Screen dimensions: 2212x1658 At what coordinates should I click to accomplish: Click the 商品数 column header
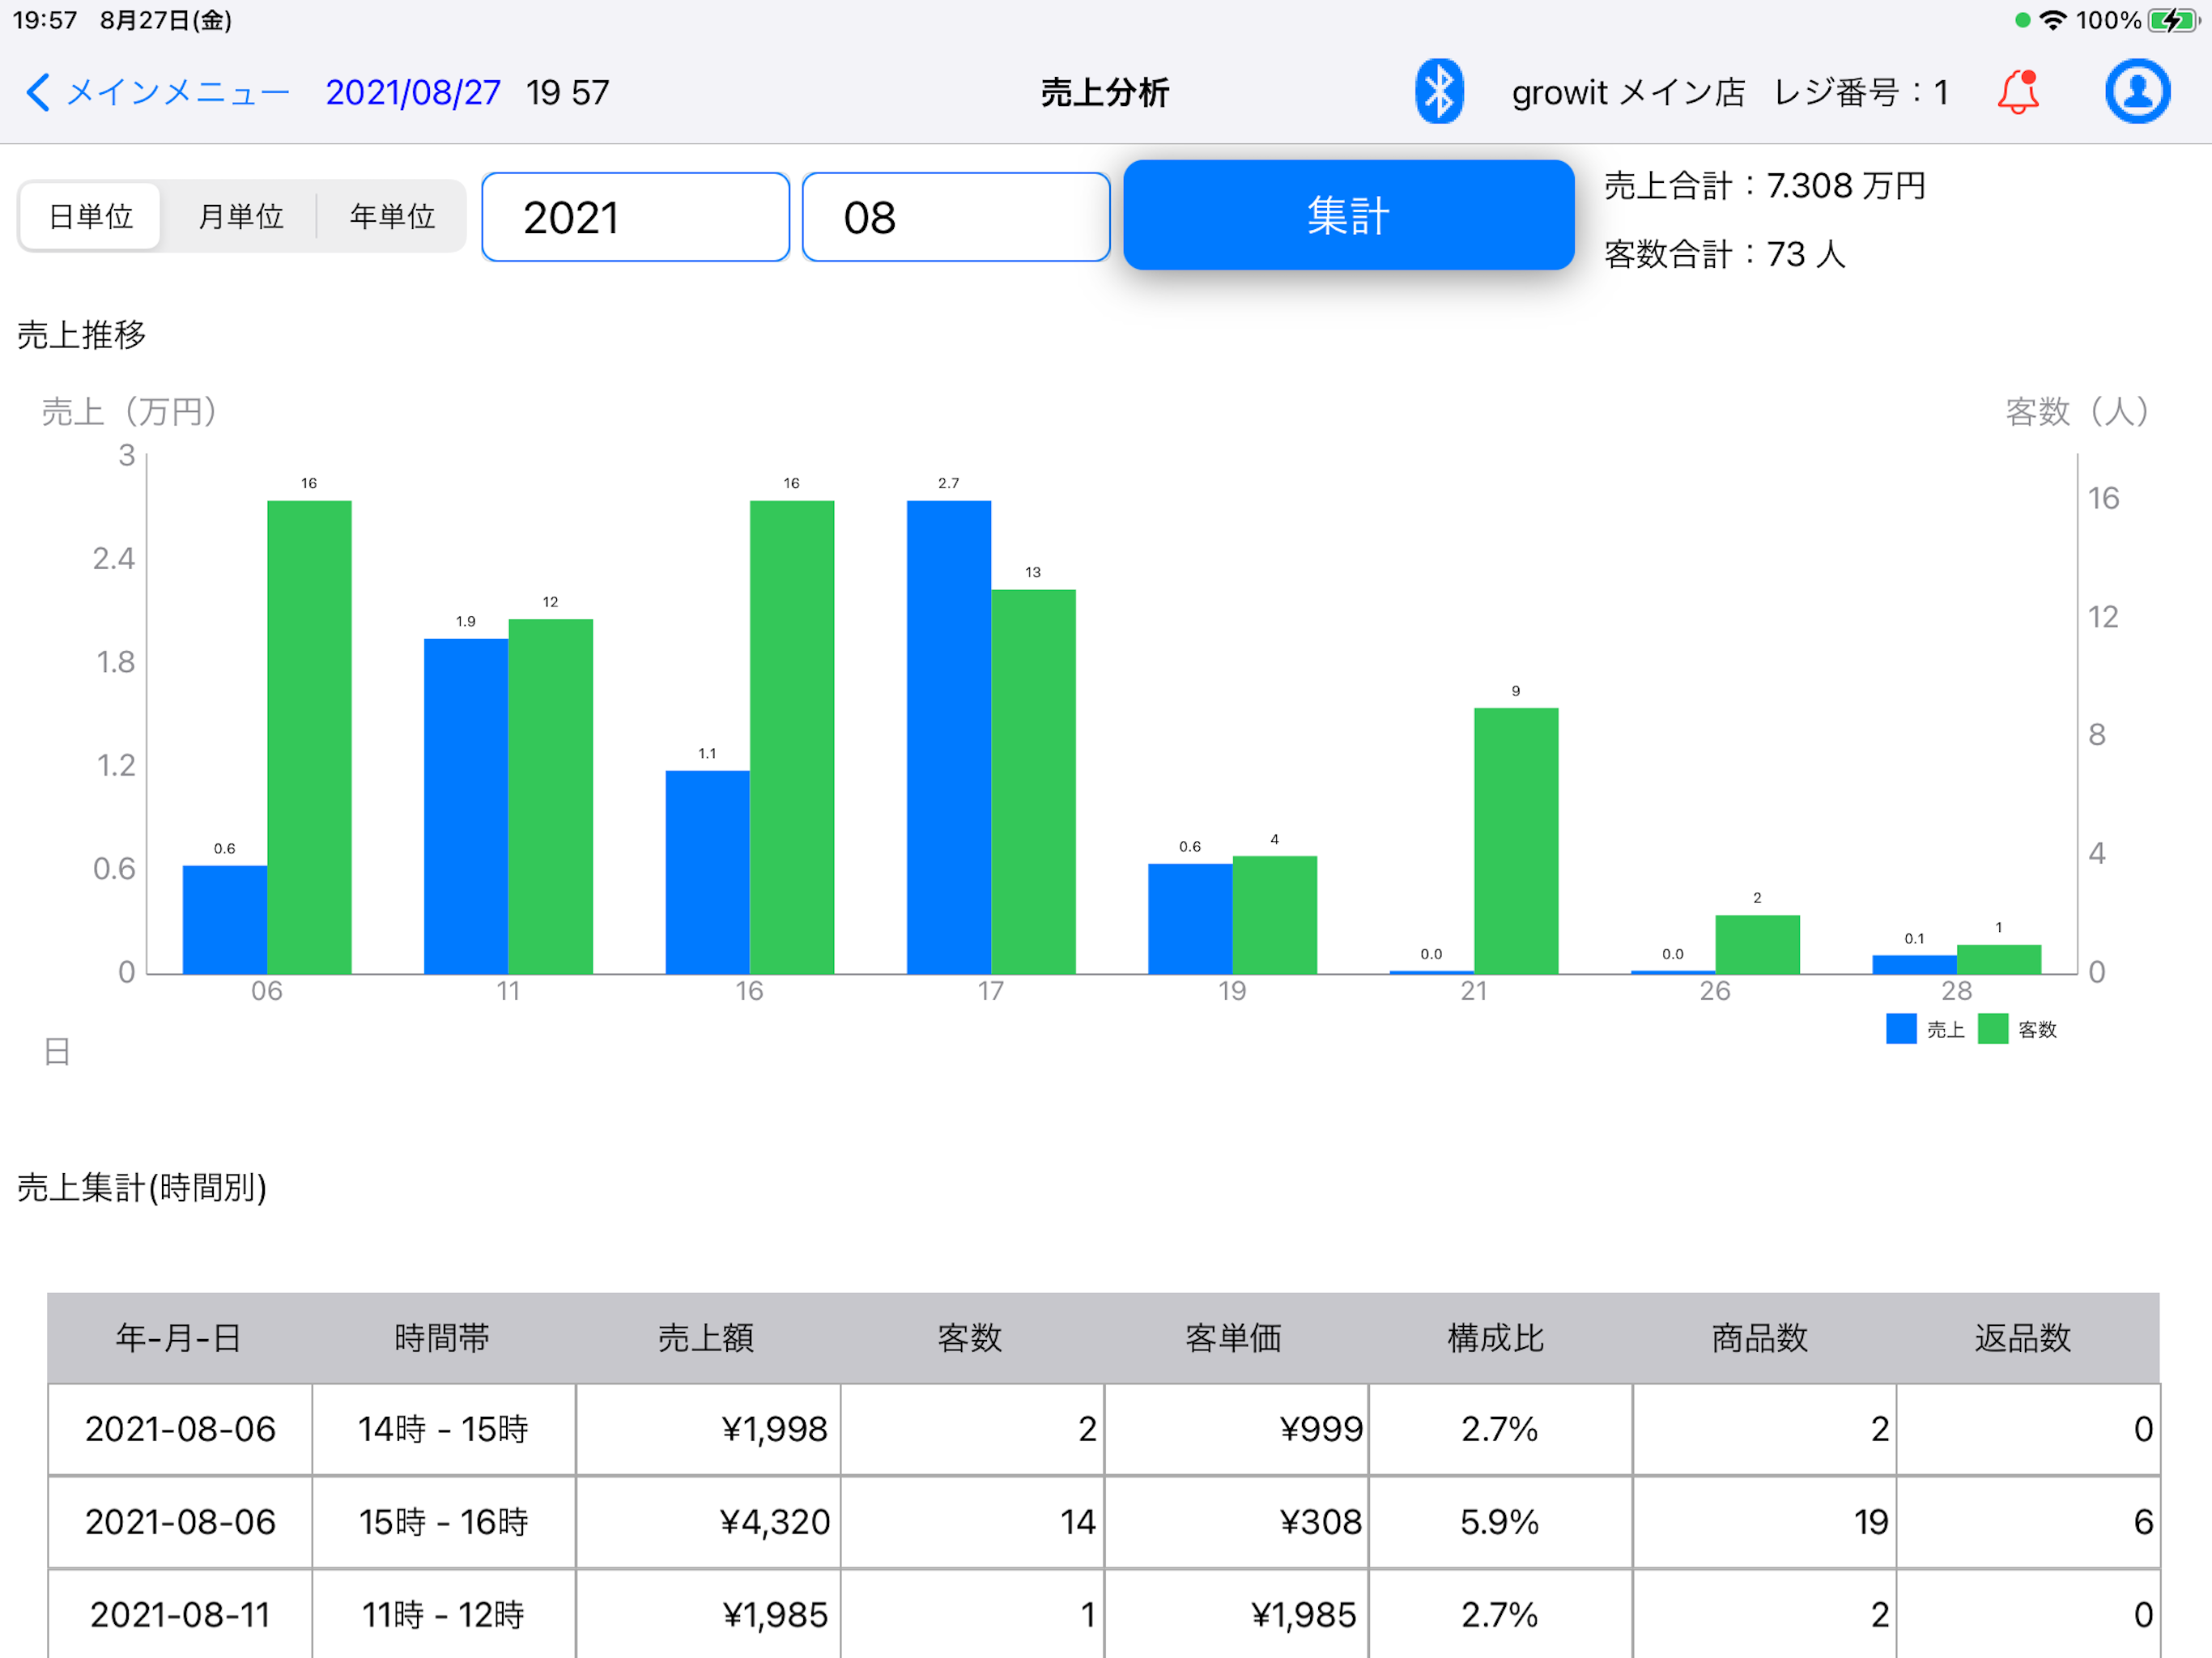1763,1338
